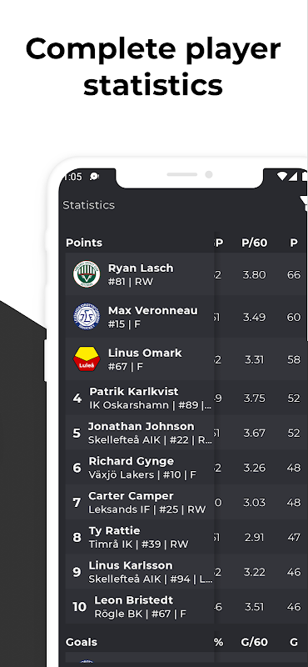This screenshot has width=308, height=667.
Task: Tap the cellular signal icon in the status bar
Action: (293, 176)
